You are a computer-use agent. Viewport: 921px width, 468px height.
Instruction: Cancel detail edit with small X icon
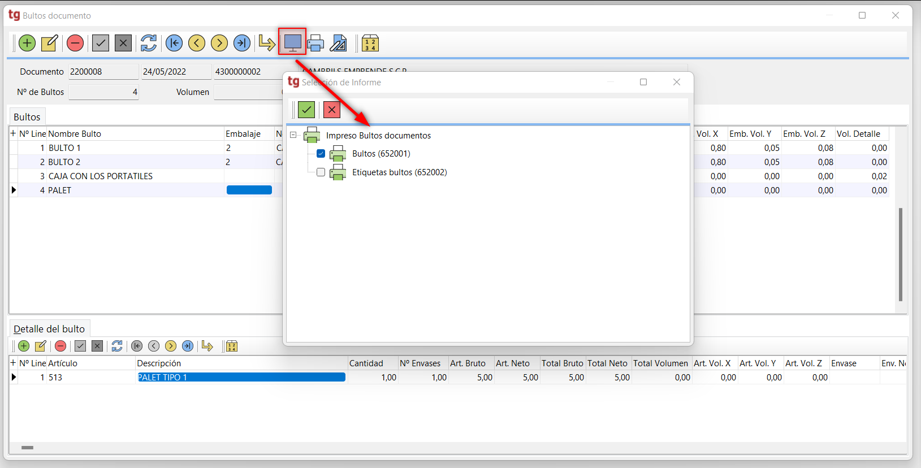(97, 346)
